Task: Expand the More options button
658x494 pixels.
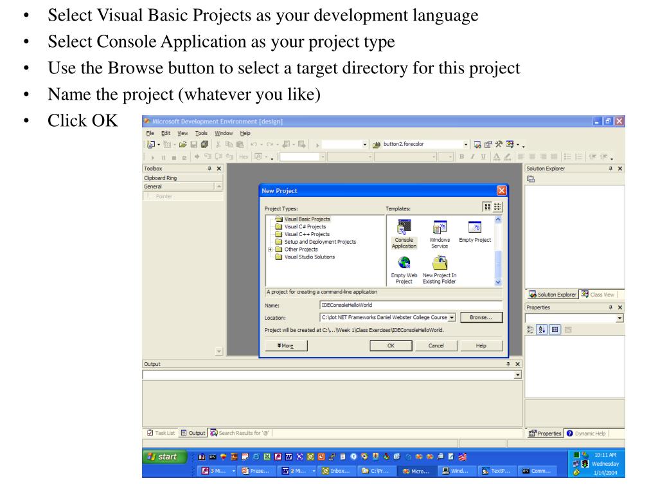Action: (x=286, y=345)
